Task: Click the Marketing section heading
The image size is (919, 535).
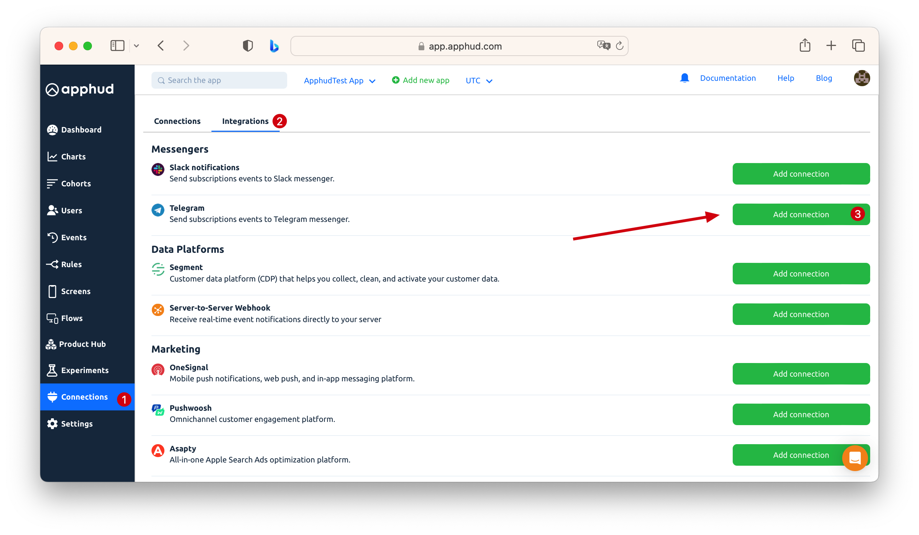Action: 176,349
